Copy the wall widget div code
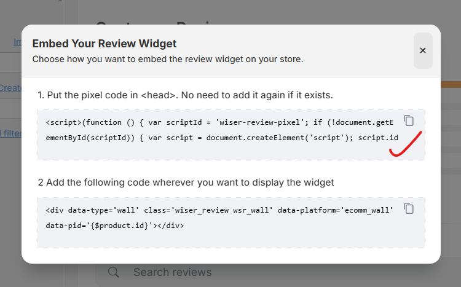The height and width of the screenshot is (287, 461). pos(409,209)
